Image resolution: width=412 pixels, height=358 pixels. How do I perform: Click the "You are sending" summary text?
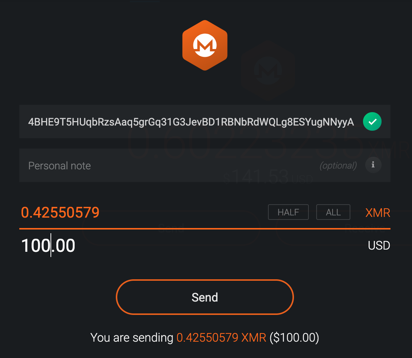(132, 338)
